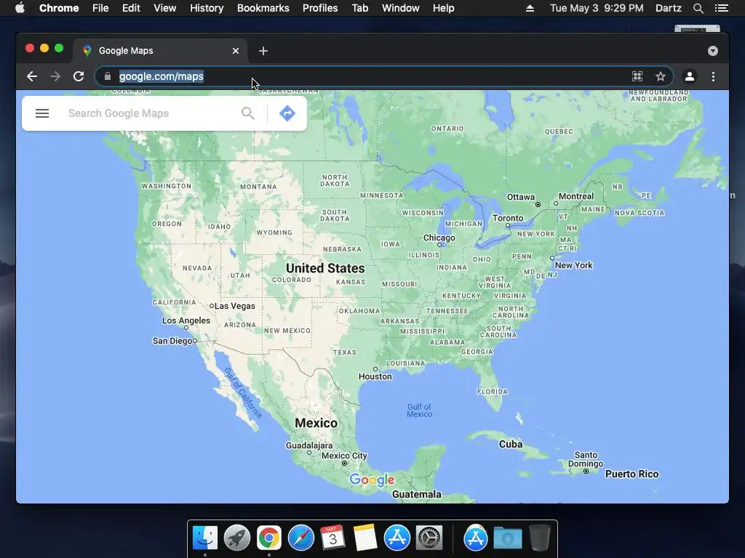The image size is (745, 558).
Task: Open the App Store icon beside Notes in the Dock
Action: point(397,538)
